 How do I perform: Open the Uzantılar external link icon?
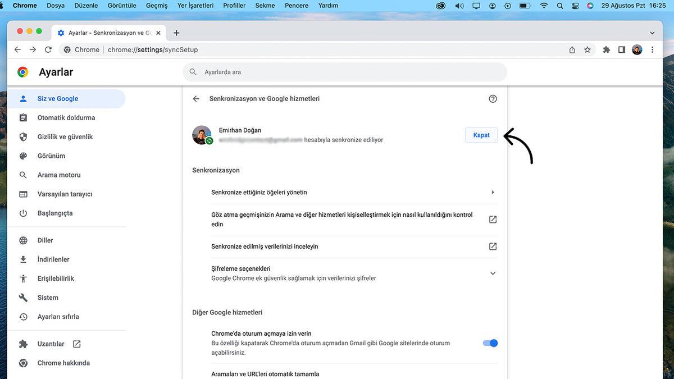coord(76,344)
